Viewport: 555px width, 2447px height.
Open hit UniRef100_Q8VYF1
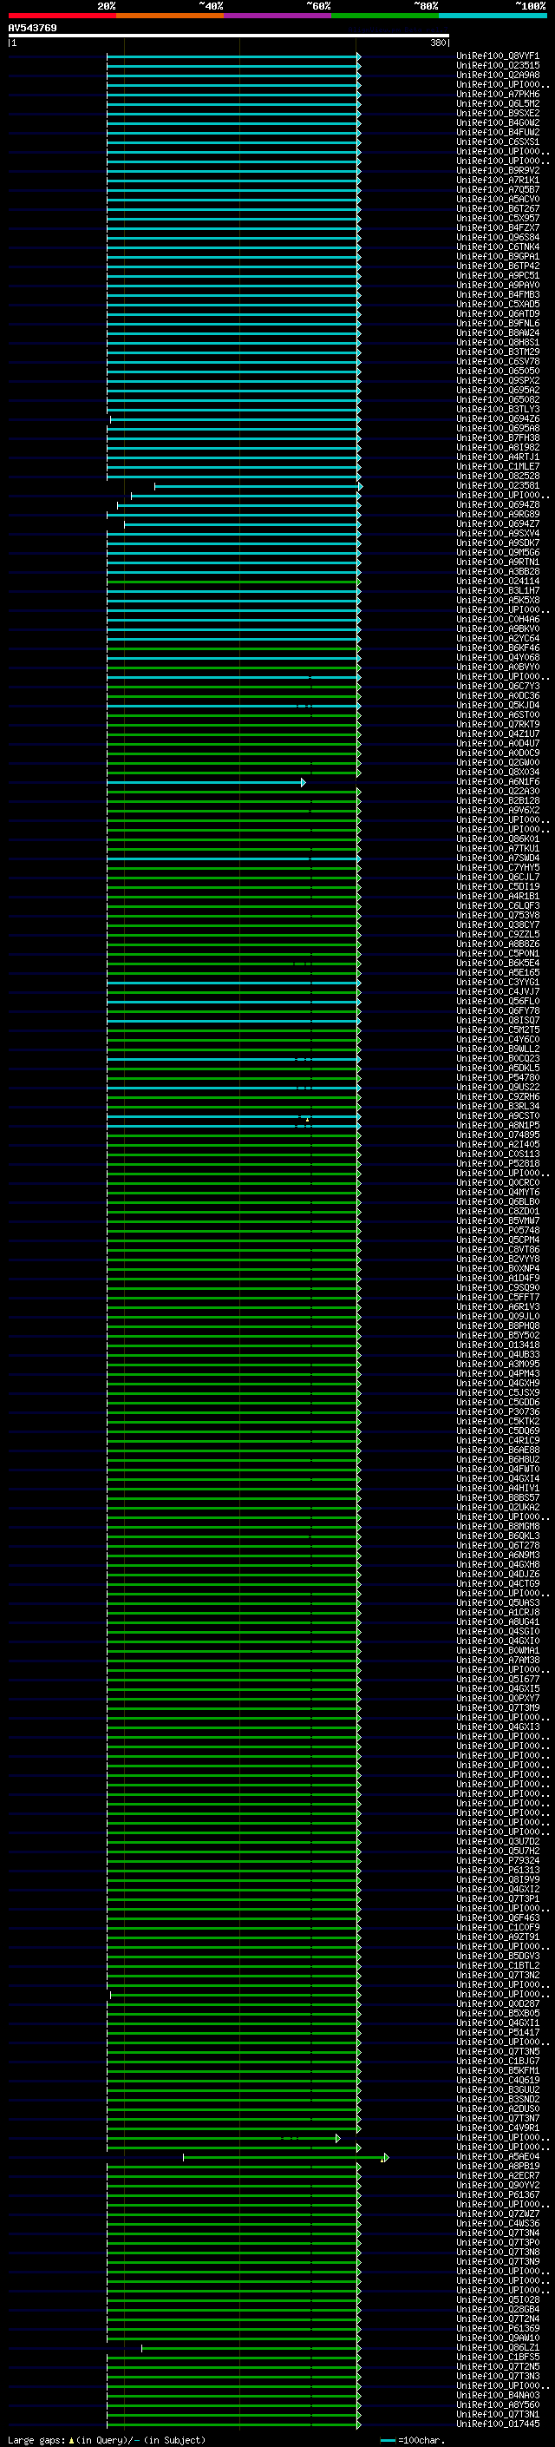(498, 56)
